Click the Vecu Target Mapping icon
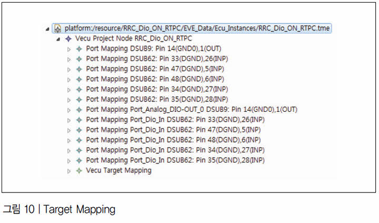 point(79,171)
